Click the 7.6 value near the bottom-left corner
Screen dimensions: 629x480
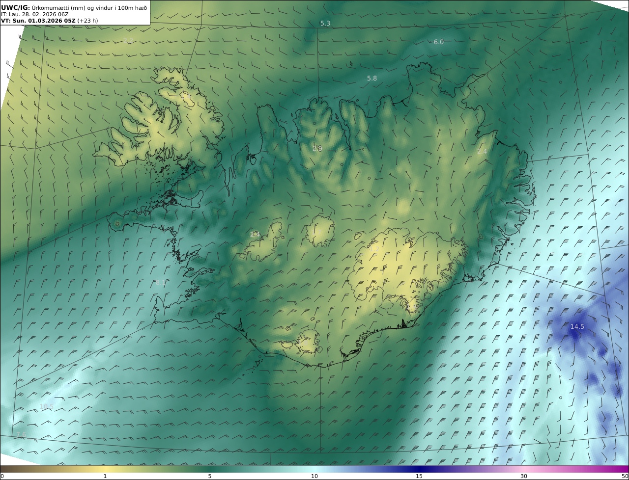(21, 435)
